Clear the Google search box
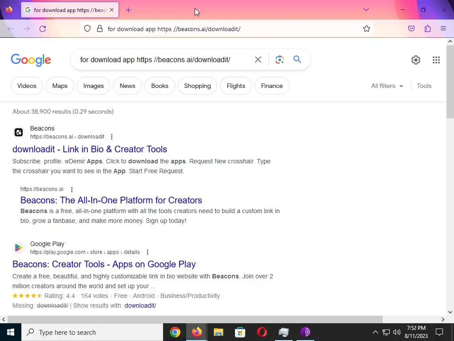The image size is (454, 341). pos(258,59)
